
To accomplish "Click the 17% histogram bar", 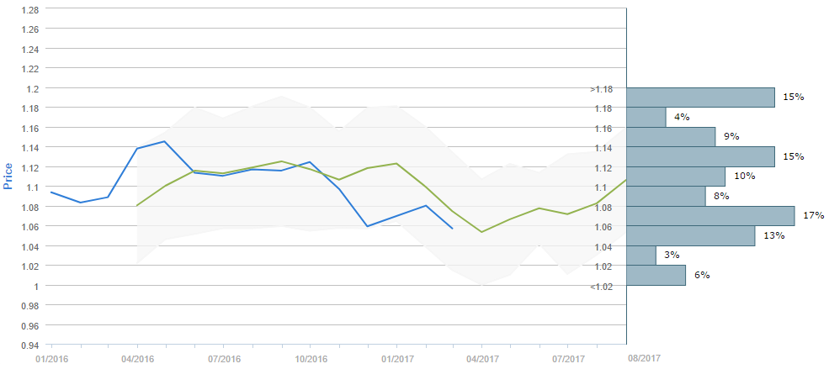I will [710, 216].
